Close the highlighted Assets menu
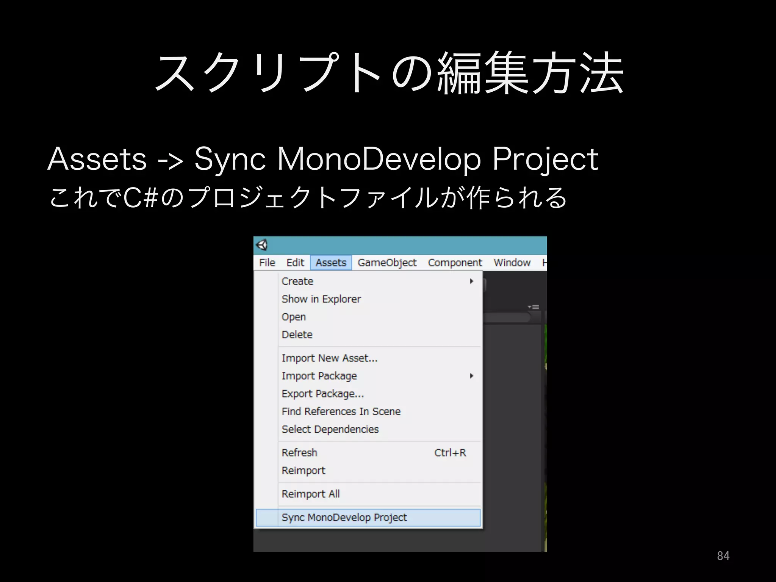 (x=331, y=263)
